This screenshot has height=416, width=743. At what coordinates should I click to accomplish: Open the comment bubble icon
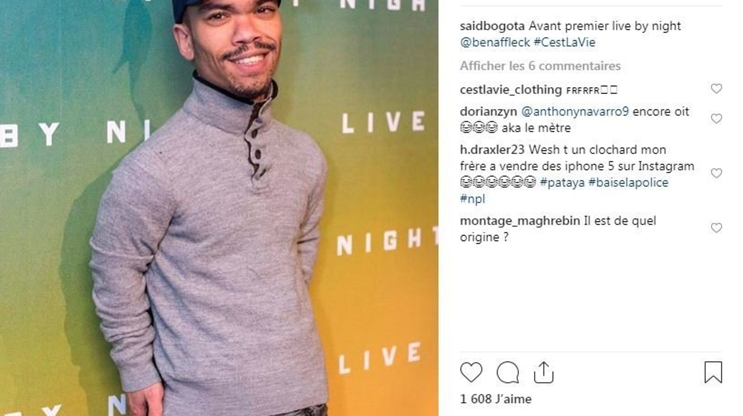pyautogui.click(x=508, y=372)
